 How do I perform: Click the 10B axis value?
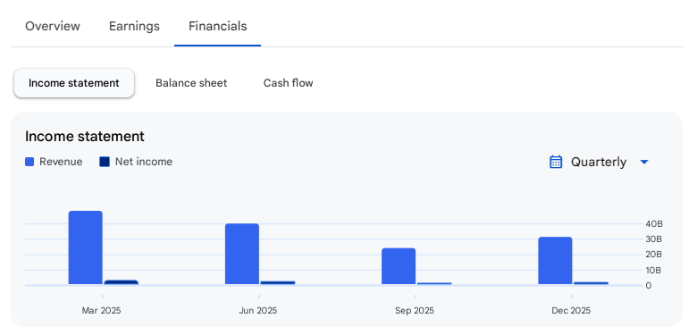[x=654, y=270]
